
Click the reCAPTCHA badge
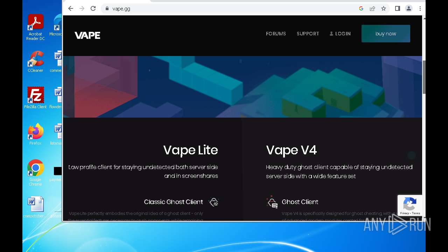point(409,206)
